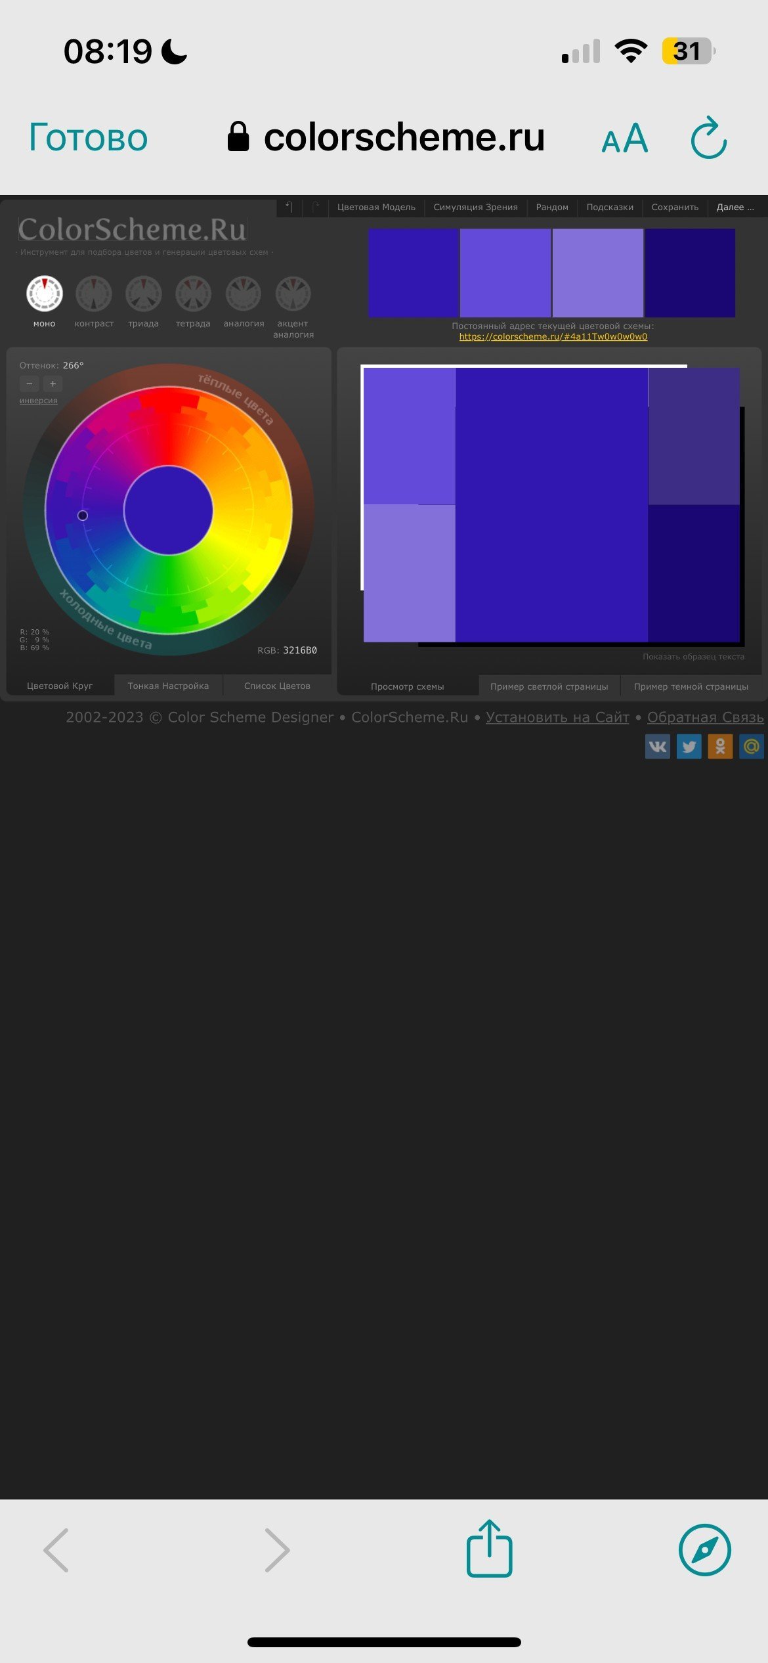This screenshot has height=1663, width=768.
Task: Tap the share icon in bottom bar
Action: pyautogui.click(x=489, y=1549)
